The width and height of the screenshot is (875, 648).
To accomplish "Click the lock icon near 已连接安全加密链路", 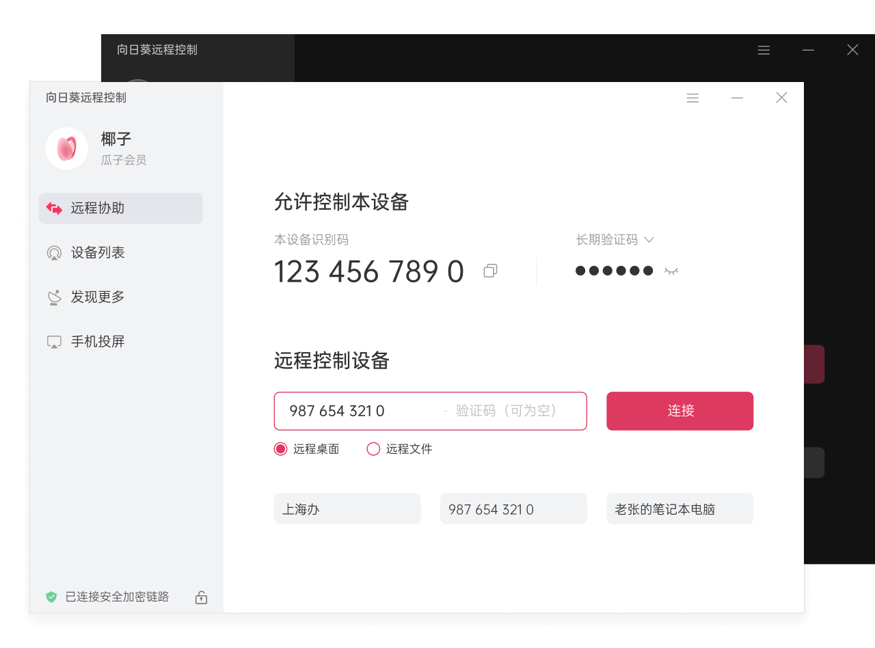I will click(x=201, y=597).
